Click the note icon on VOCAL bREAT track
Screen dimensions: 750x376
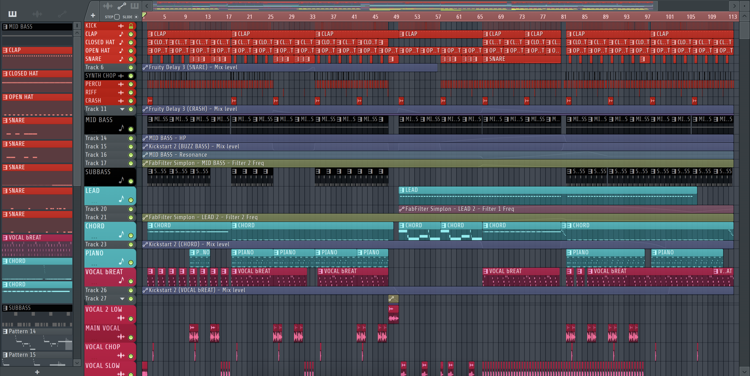coord(121,280)
